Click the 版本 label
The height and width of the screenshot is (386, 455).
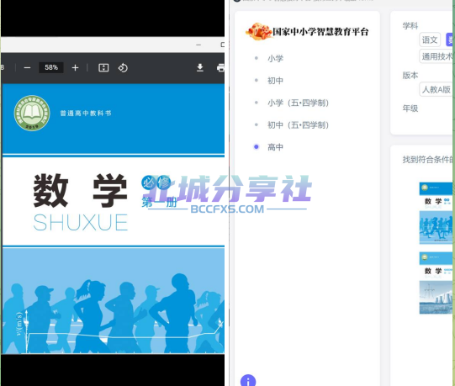tap(410, 76)
